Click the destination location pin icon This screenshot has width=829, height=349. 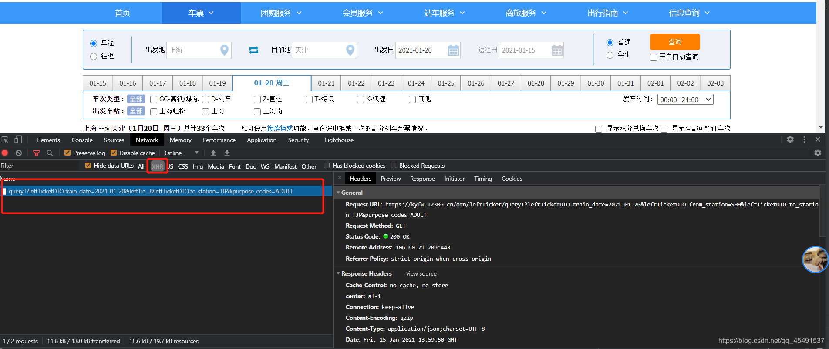pyautogui.click(x=350, y=50)
